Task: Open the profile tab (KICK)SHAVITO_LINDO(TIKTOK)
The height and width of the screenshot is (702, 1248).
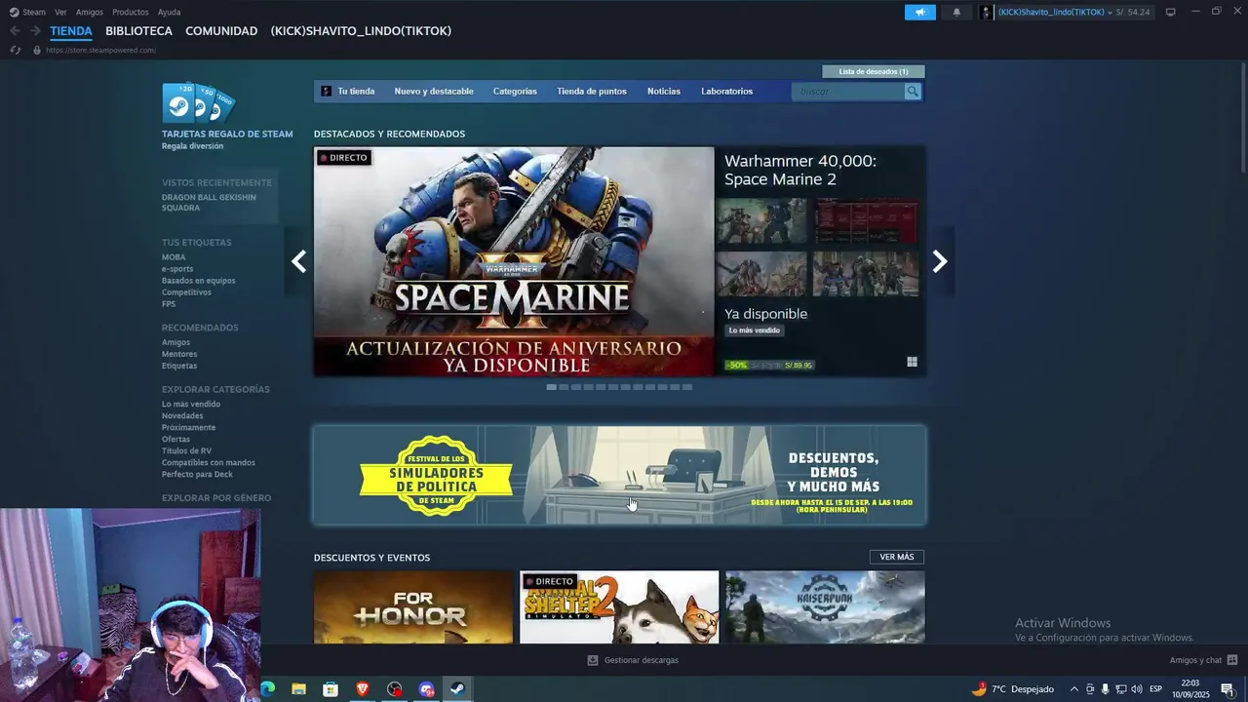Action: click(x=361, y=31)
